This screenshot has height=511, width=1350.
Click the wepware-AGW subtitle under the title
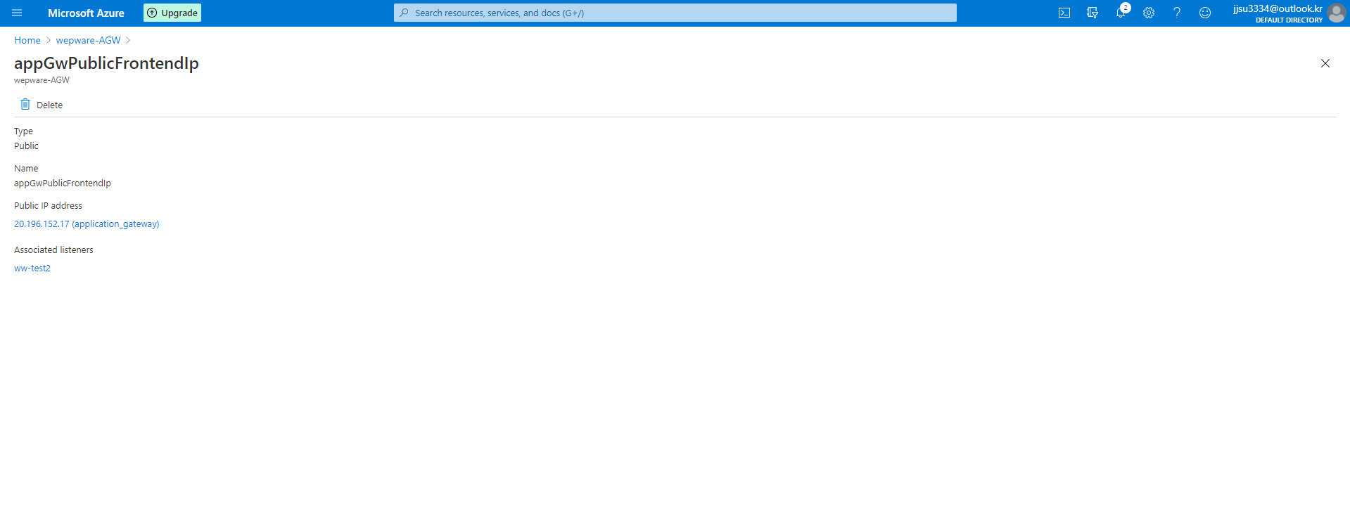point(42,80)
